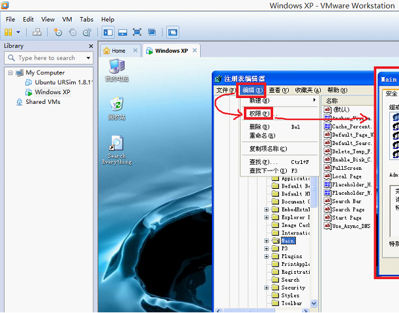
Task: Close the Library panel
Action: 91,46
